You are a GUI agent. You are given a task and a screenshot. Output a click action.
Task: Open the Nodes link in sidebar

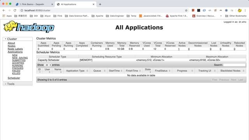[12, 46]
